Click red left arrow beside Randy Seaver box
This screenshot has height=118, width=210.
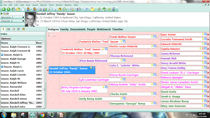pyautogui.click(x=48, y=70)
